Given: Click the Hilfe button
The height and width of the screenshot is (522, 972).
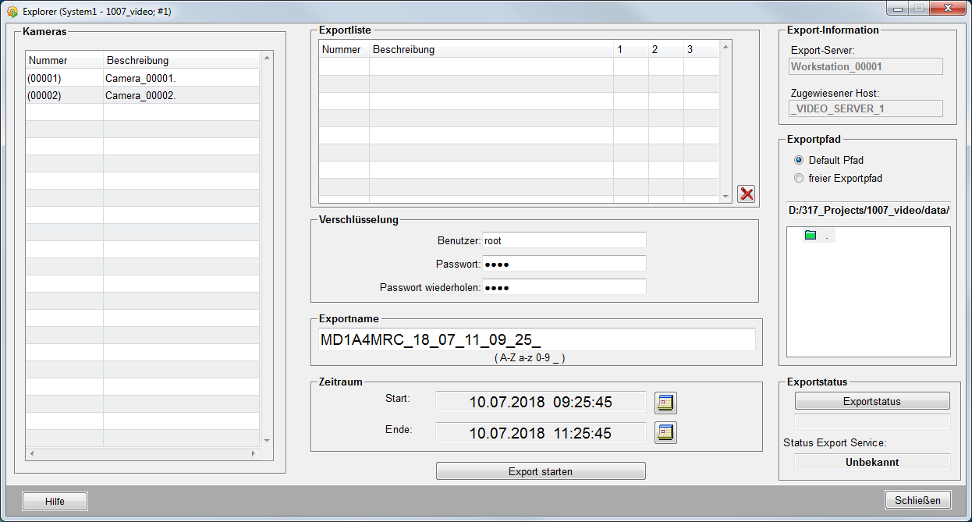Looking at the screenshot, I should [55, 501].
